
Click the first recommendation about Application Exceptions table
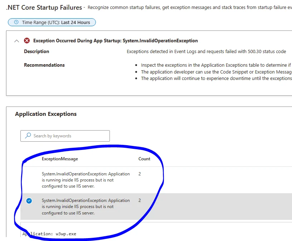tap(216, 65)
